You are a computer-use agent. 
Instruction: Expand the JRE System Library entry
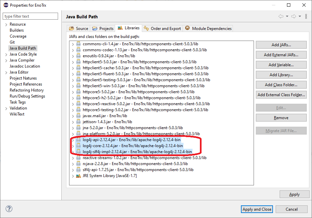tap(73, 176)
